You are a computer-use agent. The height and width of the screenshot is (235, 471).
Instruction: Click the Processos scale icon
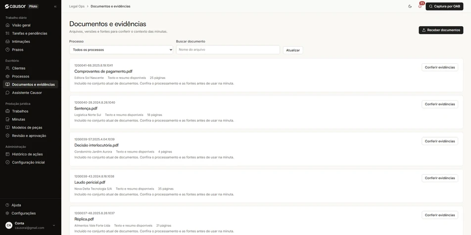7,76
